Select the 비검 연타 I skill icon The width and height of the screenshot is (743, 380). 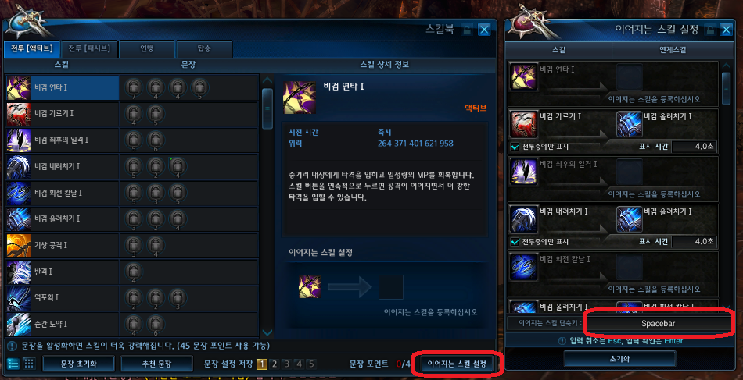19,88
